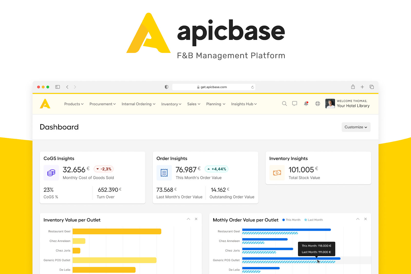Screen dimensions: 411x274
Task: Expand the Insights Hub menu
Action: point(244,104)
